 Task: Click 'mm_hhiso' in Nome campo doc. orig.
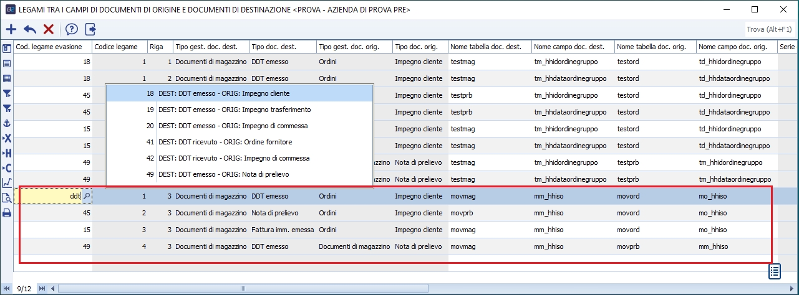[737, 246]
